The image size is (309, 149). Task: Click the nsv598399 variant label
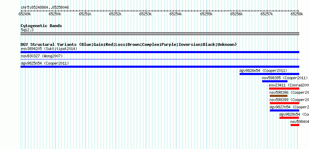coord(289,100)
